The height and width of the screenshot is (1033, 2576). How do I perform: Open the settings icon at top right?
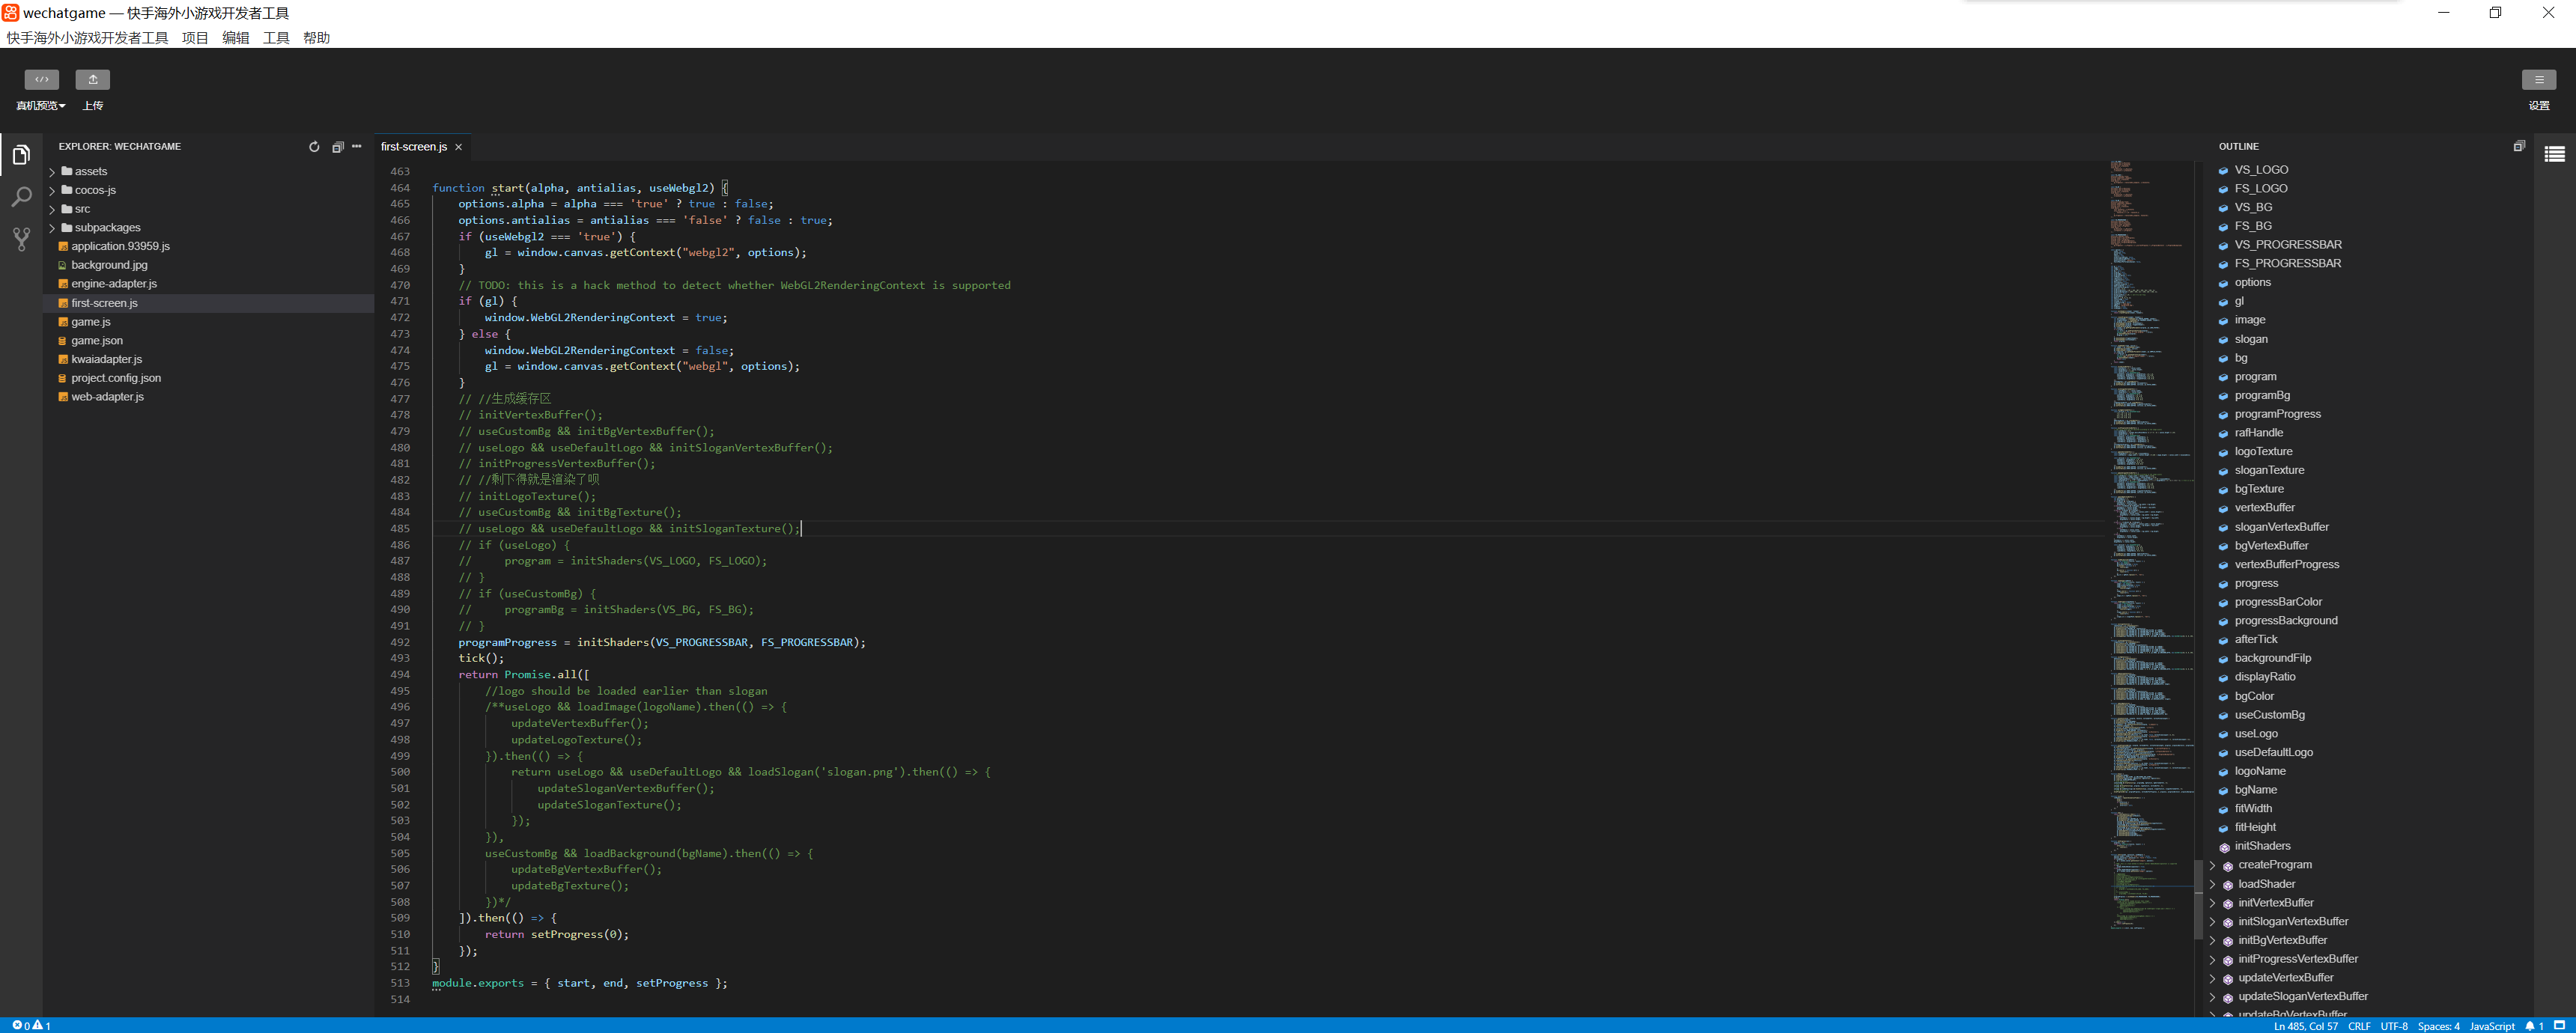coord(2538,80)
